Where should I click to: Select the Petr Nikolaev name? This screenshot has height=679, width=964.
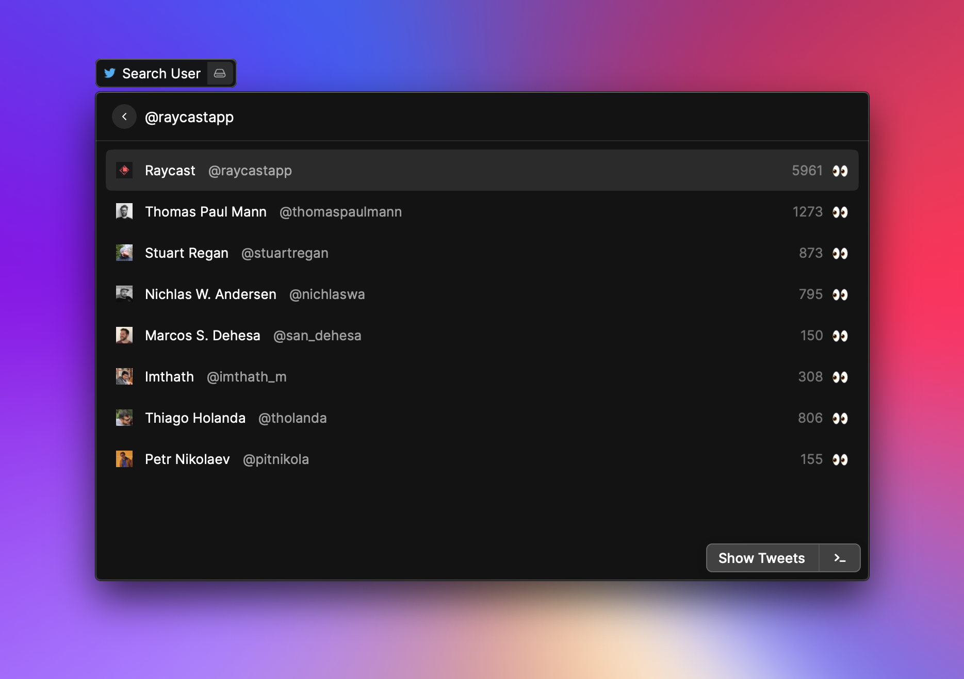(187, 459)
